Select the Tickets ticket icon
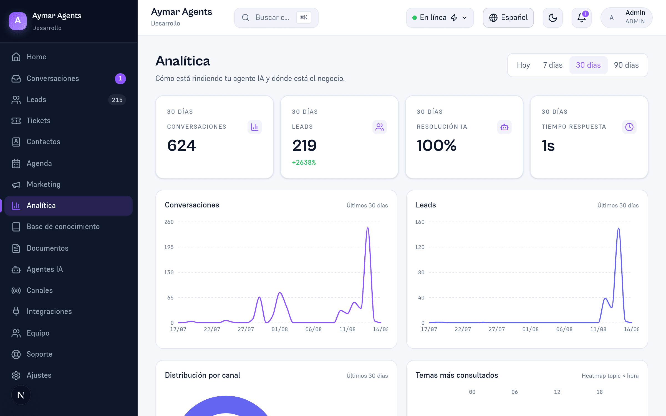This screenshot has height=416, width=666. tap(16, 121)
